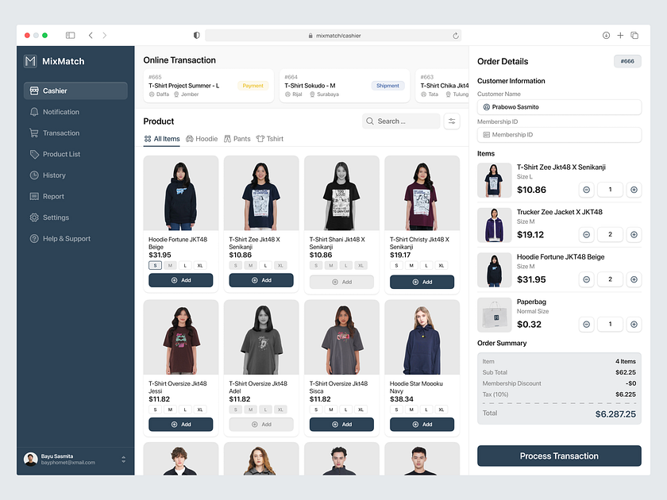Select size XL for Hoodie Fortune JKT48 Beige
The image size is (667, 500).
click(200, 266)
